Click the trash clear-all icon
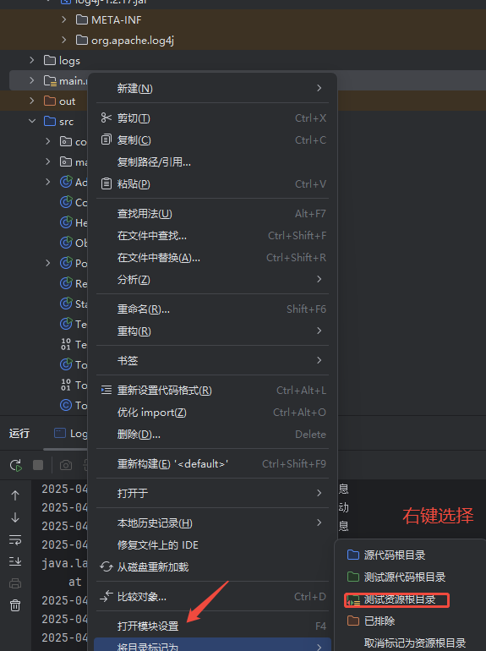The width and height of the screenshot is (486, 651). [15, 605]
